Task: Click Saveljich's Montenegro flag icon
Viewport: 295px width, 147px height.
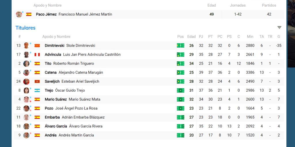Action: tap(37, 82)
